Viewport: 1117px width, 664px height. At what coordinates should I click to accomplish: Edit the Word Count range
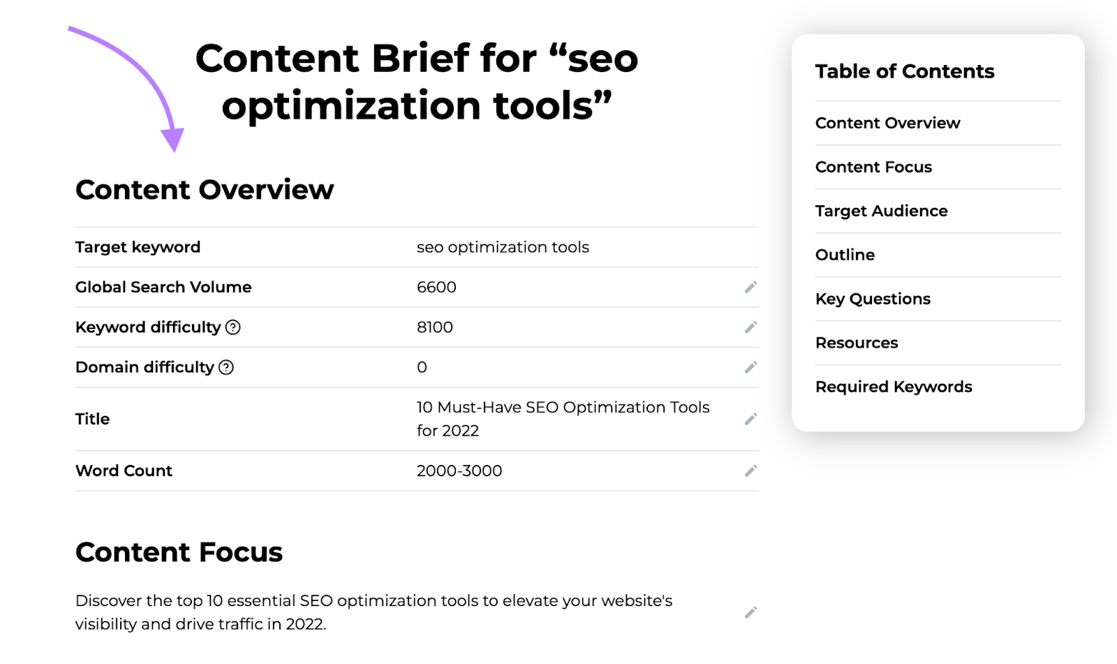pyautogui.click(x=750, y=471)
